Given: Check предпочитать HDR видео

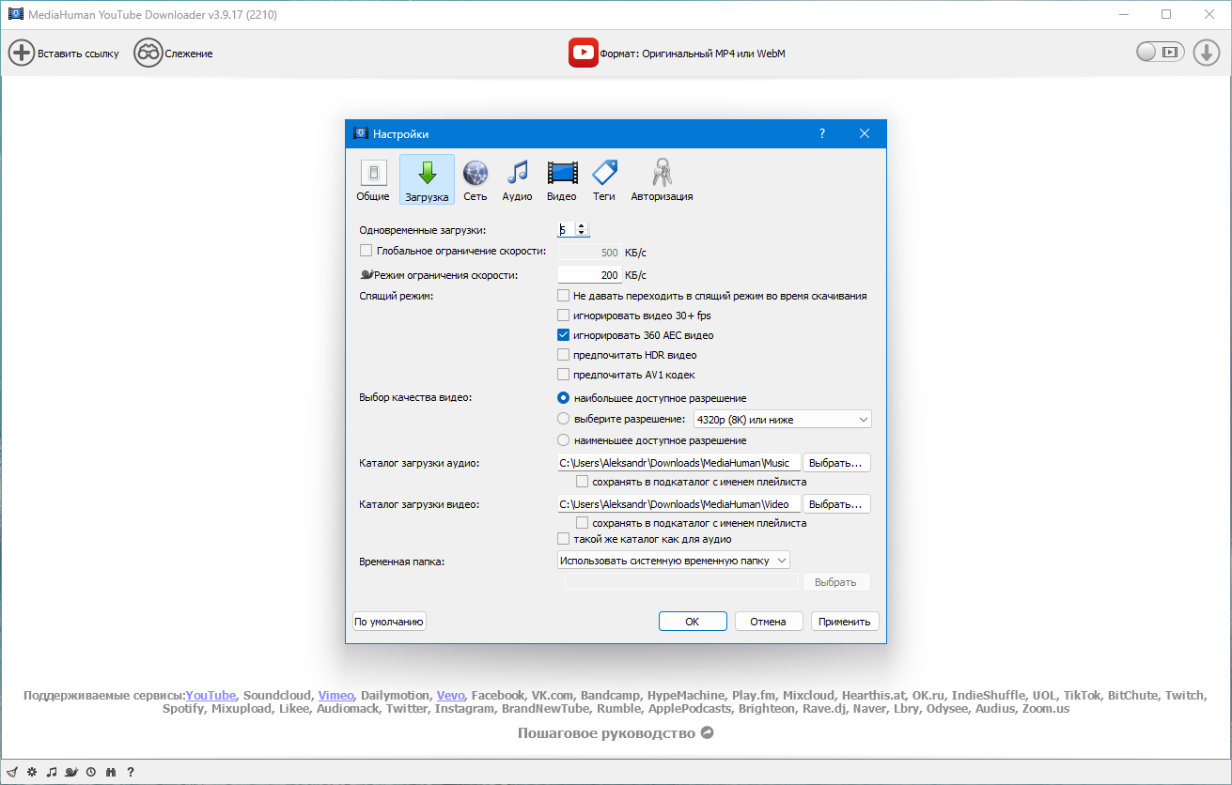Looking at the screenshot, I should tap(564, 355).
